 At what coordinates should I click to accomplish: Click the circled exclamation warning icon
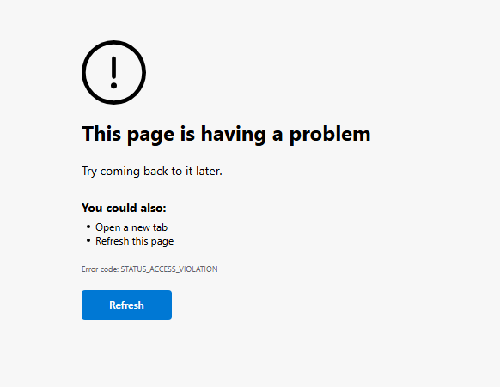(x=114, y=72)
